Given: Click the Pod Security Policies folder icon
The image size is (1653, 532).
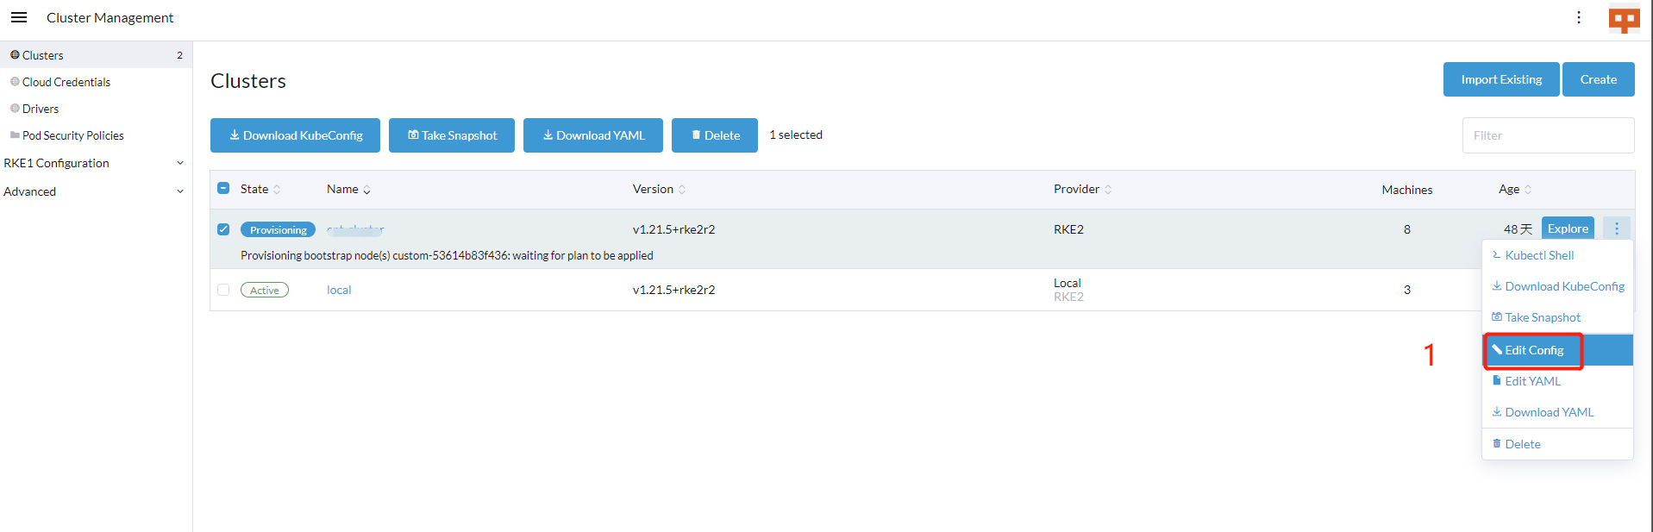Looking at the screenshot, I should click(x=15, y=135).
